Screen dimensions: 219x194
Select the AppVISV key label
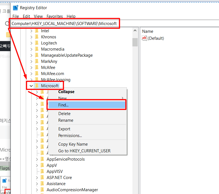click(x=55, y=171)
